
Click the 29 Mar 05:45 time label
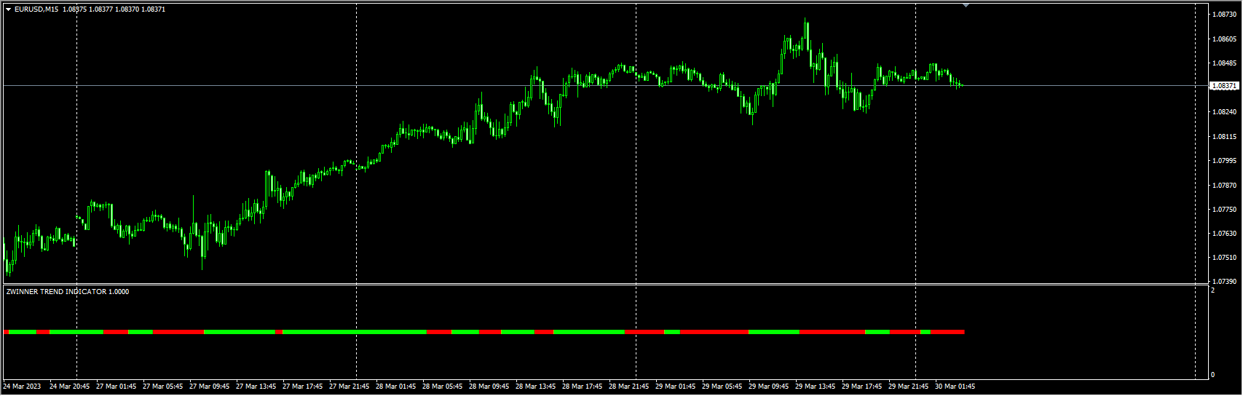722,387
